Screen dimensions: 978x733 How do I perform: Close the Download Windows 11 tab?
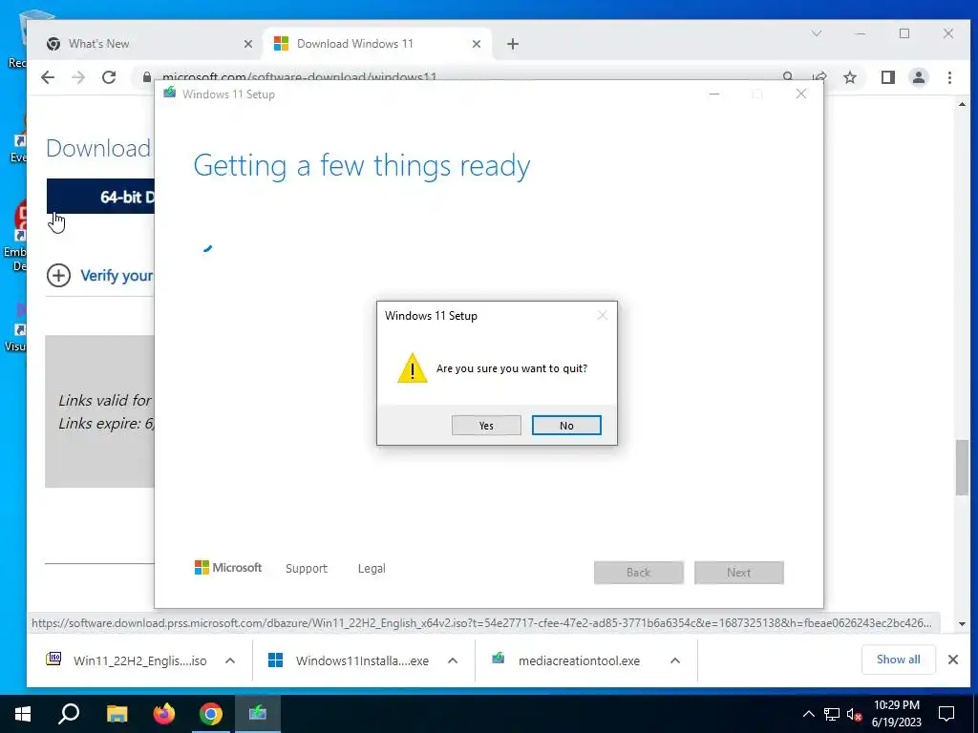point(477,44)
